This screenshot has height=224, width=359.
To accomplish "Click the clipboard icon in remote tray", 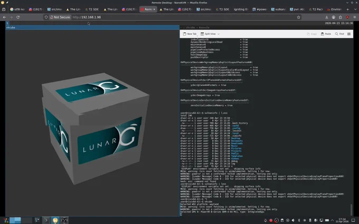I will coord(282,220).
